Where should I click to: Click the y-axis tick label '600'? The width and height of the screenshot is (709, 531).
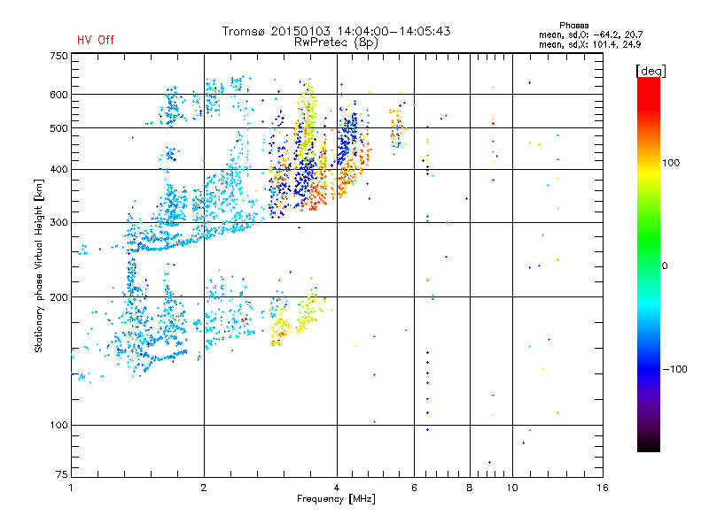(x=58, y=95)
